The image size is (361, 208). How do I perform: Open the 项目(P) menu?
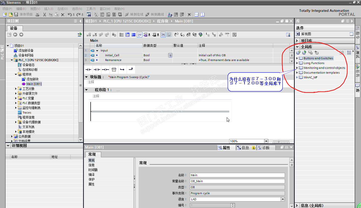7,9
